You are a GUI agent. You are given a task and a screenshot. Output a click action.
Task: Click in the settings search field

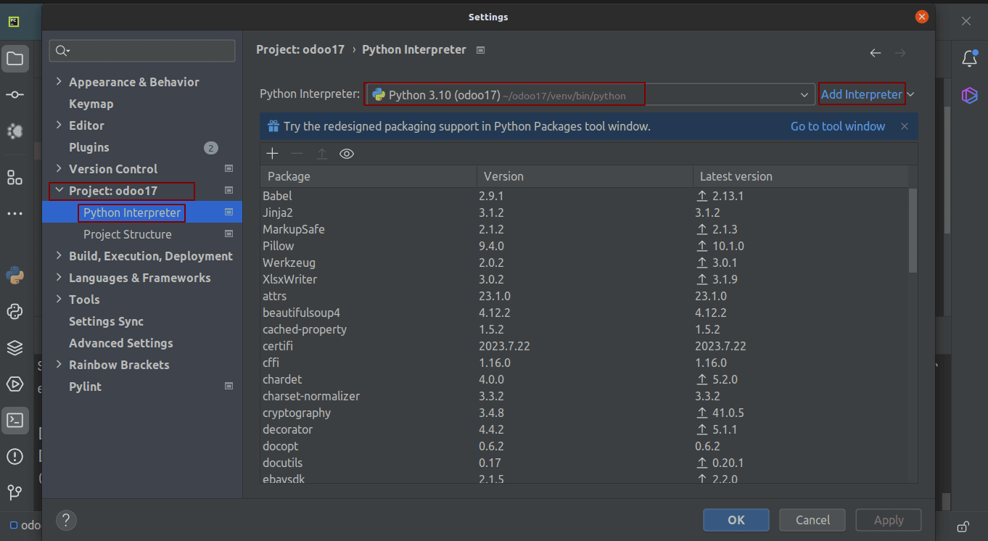coord(142,51)
